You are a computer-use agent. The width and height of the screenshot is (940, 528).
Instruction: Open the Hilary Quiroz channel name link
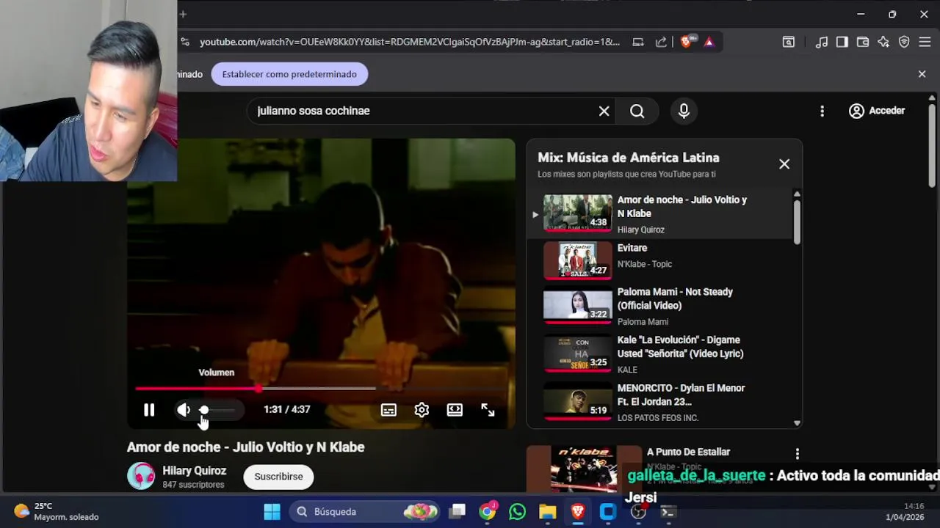point(194,471)
